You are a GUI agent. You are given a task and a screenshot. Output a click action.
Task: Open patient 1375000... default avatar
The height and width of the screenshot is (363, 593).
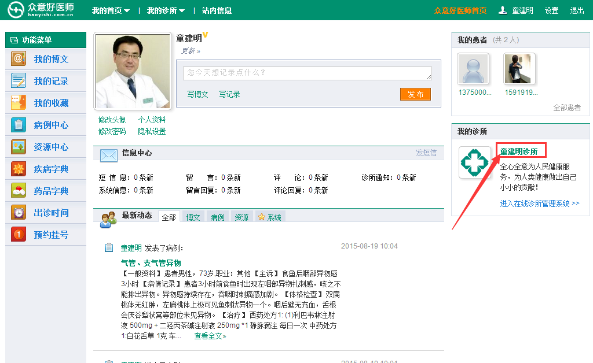(473, 69)
